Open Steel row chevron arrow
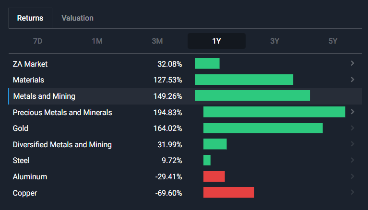The height and width of the screenshot is (210, 368). [x=353, y=160]
